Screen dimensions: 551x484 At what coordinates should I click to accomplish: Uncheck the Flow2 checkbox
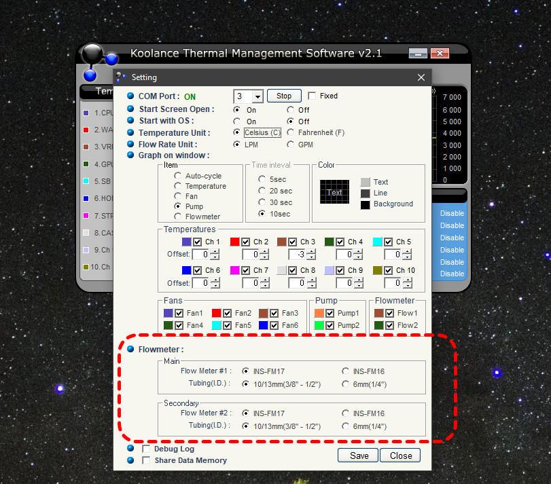[389, 325]
